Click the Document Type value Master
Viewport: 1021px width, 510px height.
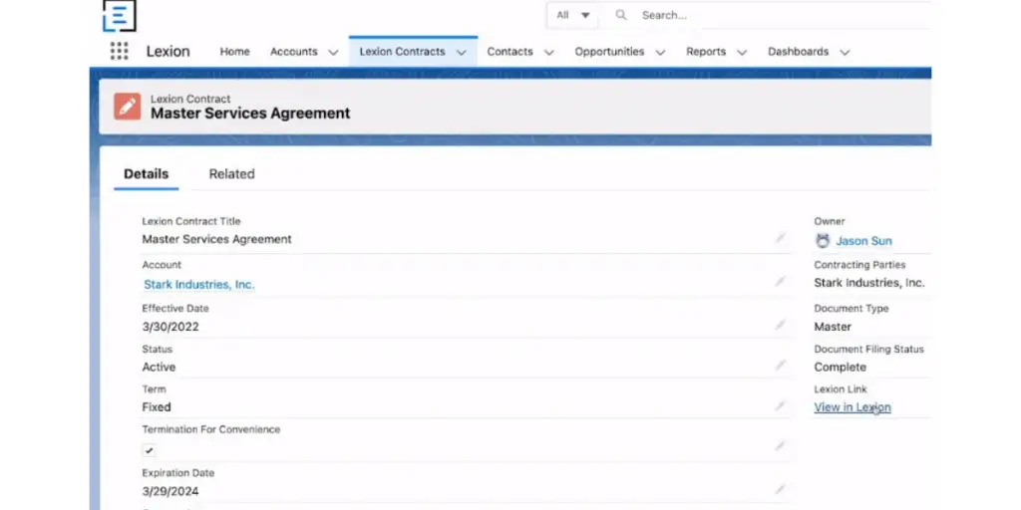[833, 327]
